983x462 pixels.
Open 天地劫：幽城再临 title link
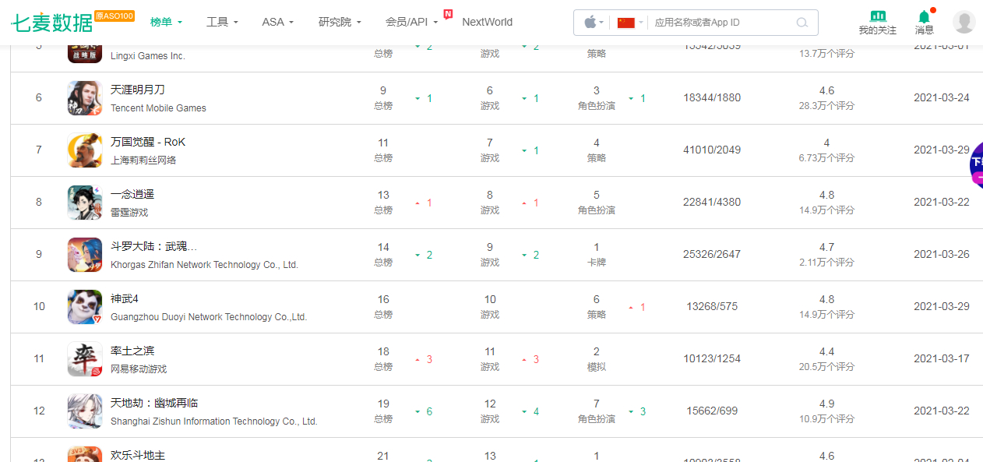154,403
